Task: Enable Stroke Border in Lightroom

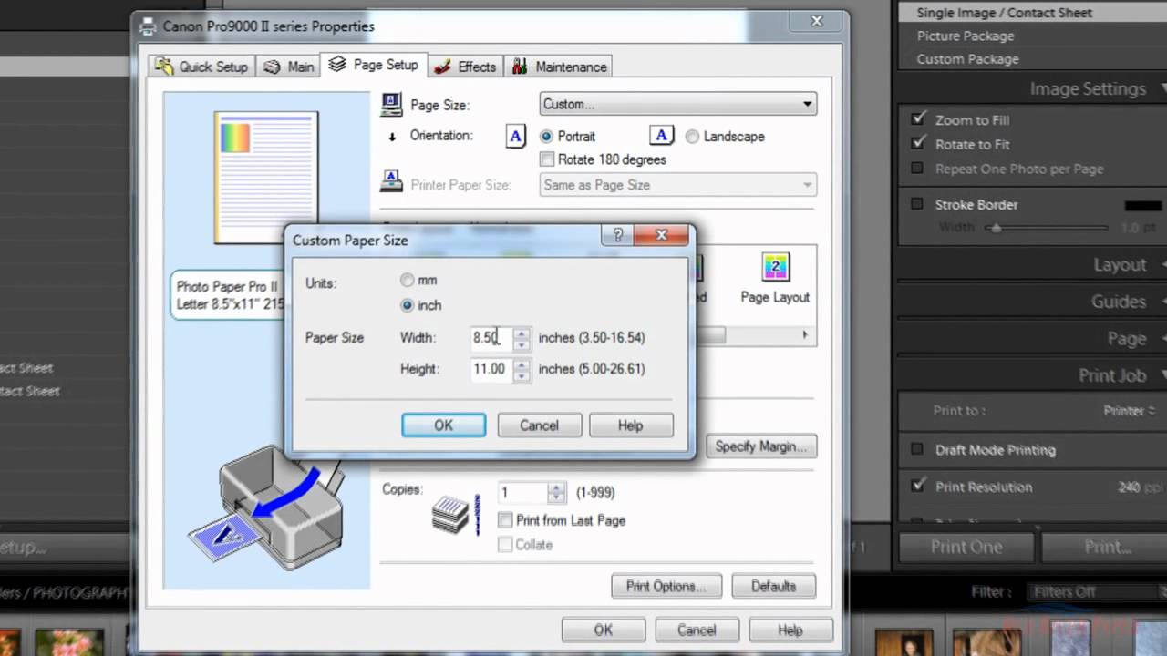Action: [x=917, y=204]
